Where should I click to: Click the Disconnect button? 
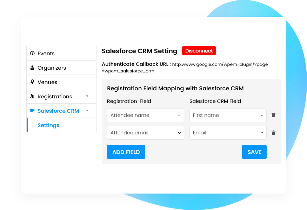point(199,51)
